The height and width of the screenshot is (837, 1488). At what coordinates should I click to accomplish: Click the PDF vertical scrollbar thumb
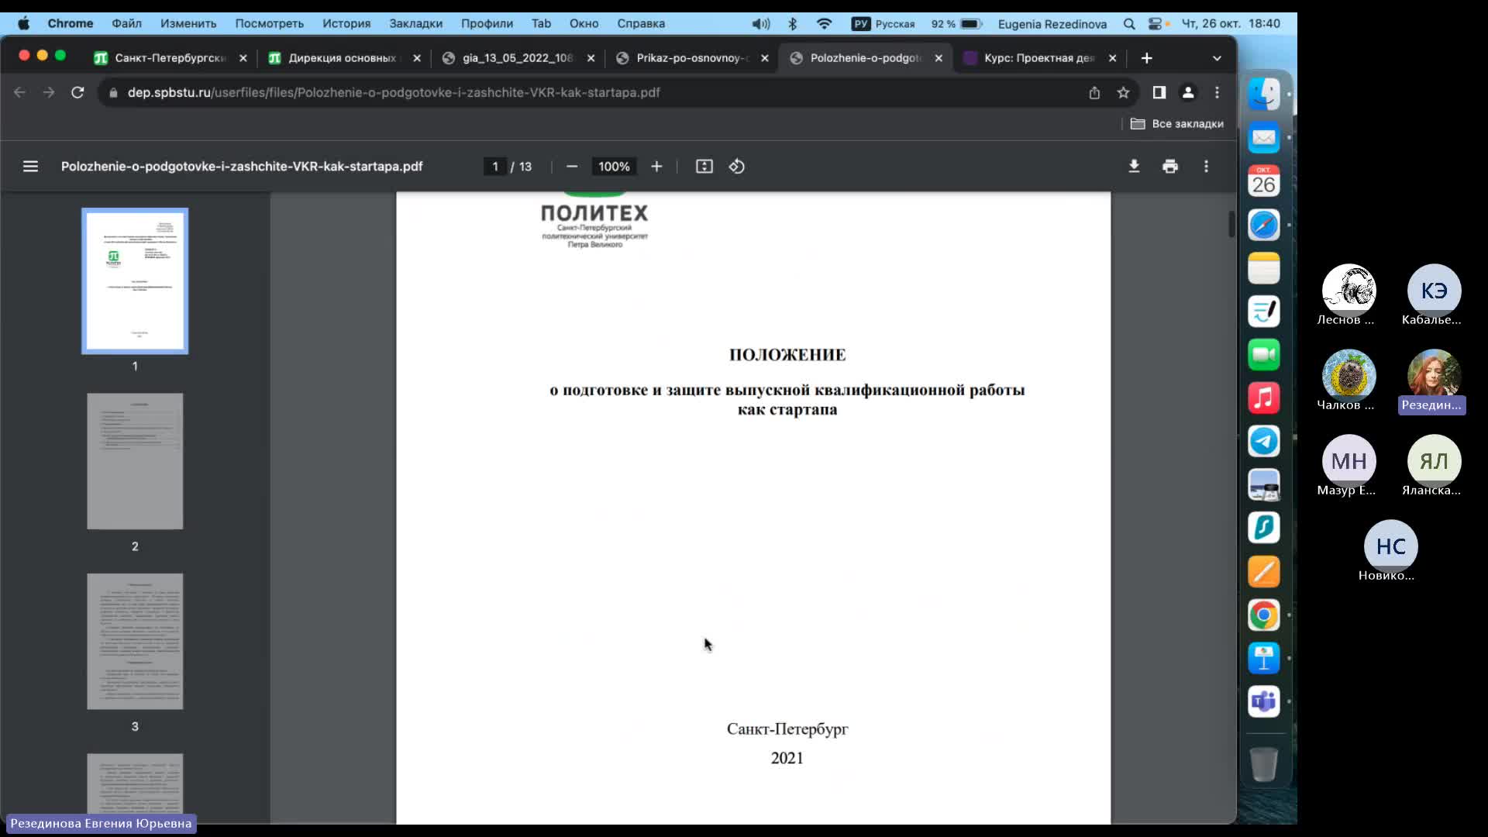(x=1231, y=224)
